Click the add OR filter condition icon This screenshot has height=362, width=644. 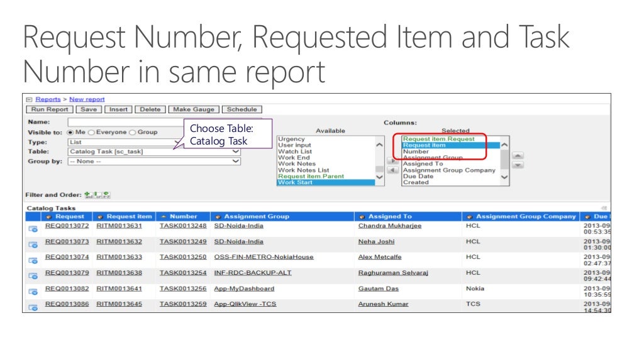97,195
